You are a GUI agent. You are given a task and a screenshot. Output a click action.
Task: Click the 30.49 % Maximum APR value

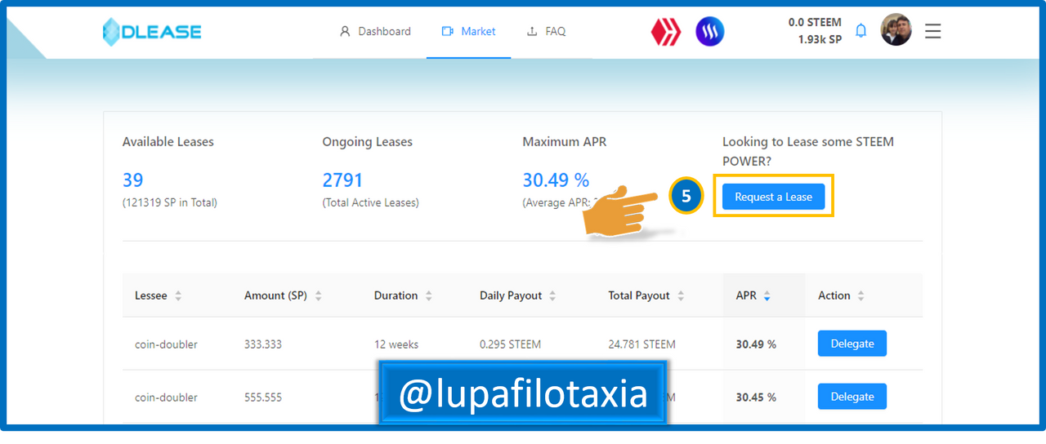(556, 180)
